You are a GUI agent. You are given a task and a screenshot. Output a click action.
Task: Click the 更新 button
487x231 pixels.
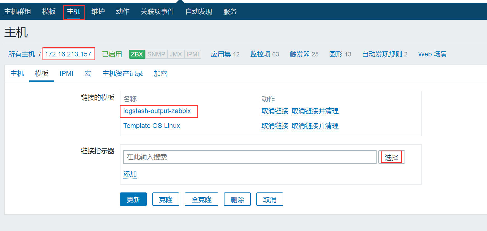133,199
